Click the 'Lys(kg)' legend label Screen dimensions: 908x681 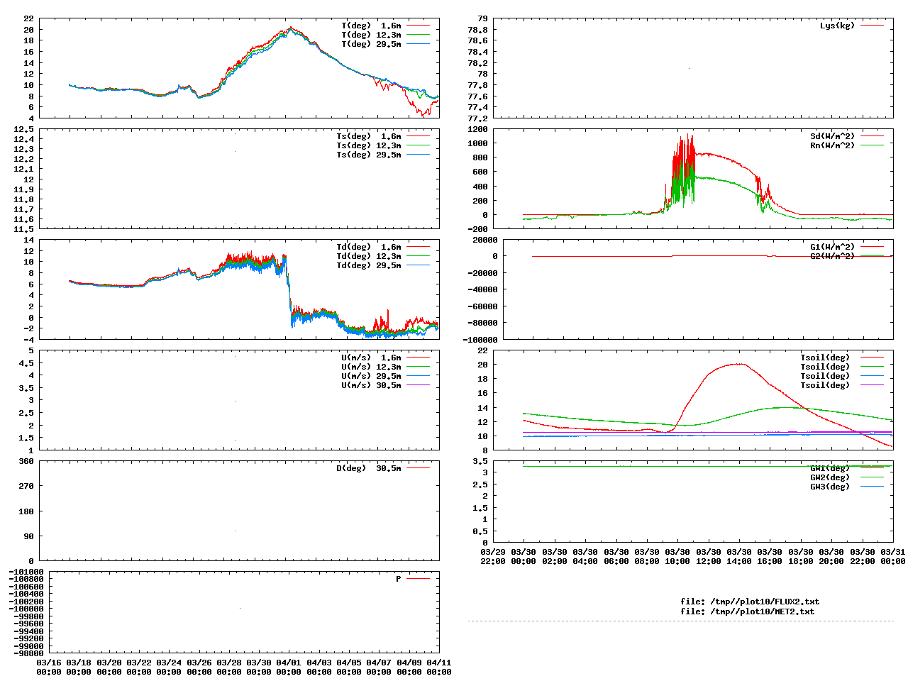click(x=838, y=26)
